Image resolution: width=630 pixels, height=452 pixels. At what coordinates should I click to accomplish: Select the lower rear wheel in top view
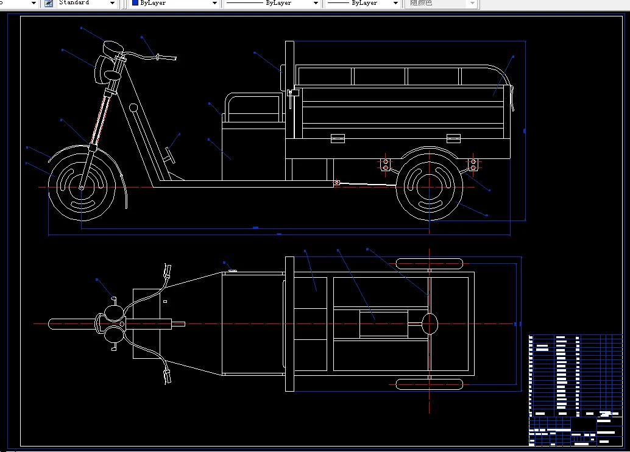[x=430, y=384]
